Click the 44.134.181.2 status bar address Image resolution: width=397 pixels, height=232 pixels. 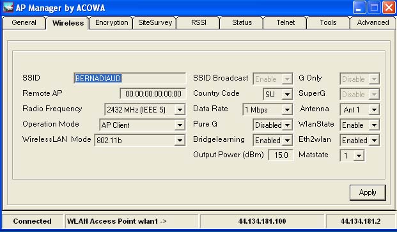[361, 221]
